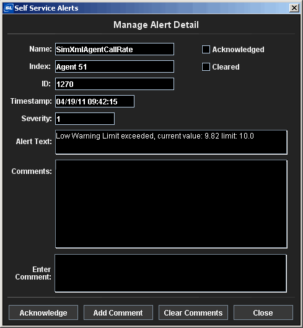This screenshot has width=303, height=328.
Task: Click the SL application icon in title bar
Action: 9,8
